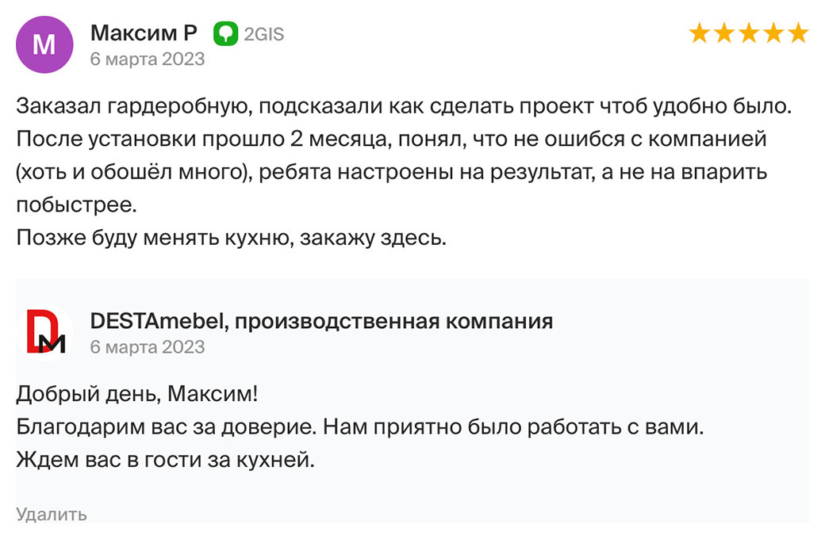The height and width of the screenshot is (539, 825).
Task: Open Максим Р's purple profile avatar
Action: [45, 45]
